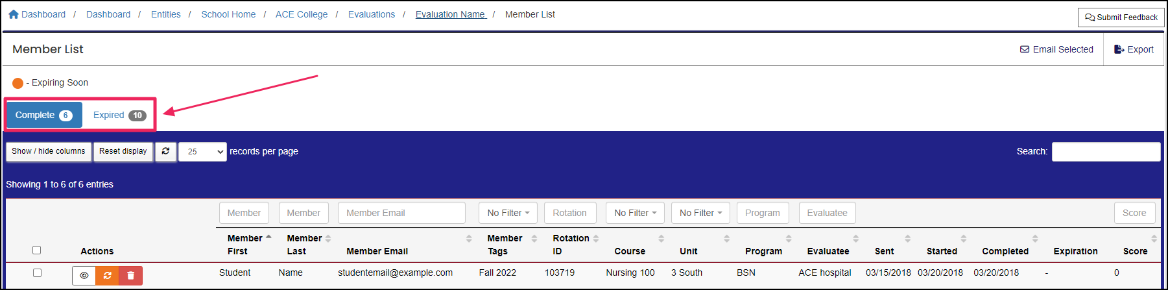Click the orange reset icon in Student row
1168x290 pixels.
coord(107,276)
